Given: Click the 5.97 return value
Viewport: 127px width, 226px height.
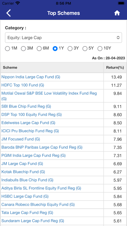Looking at the screenshot, I should coord(118,180).
